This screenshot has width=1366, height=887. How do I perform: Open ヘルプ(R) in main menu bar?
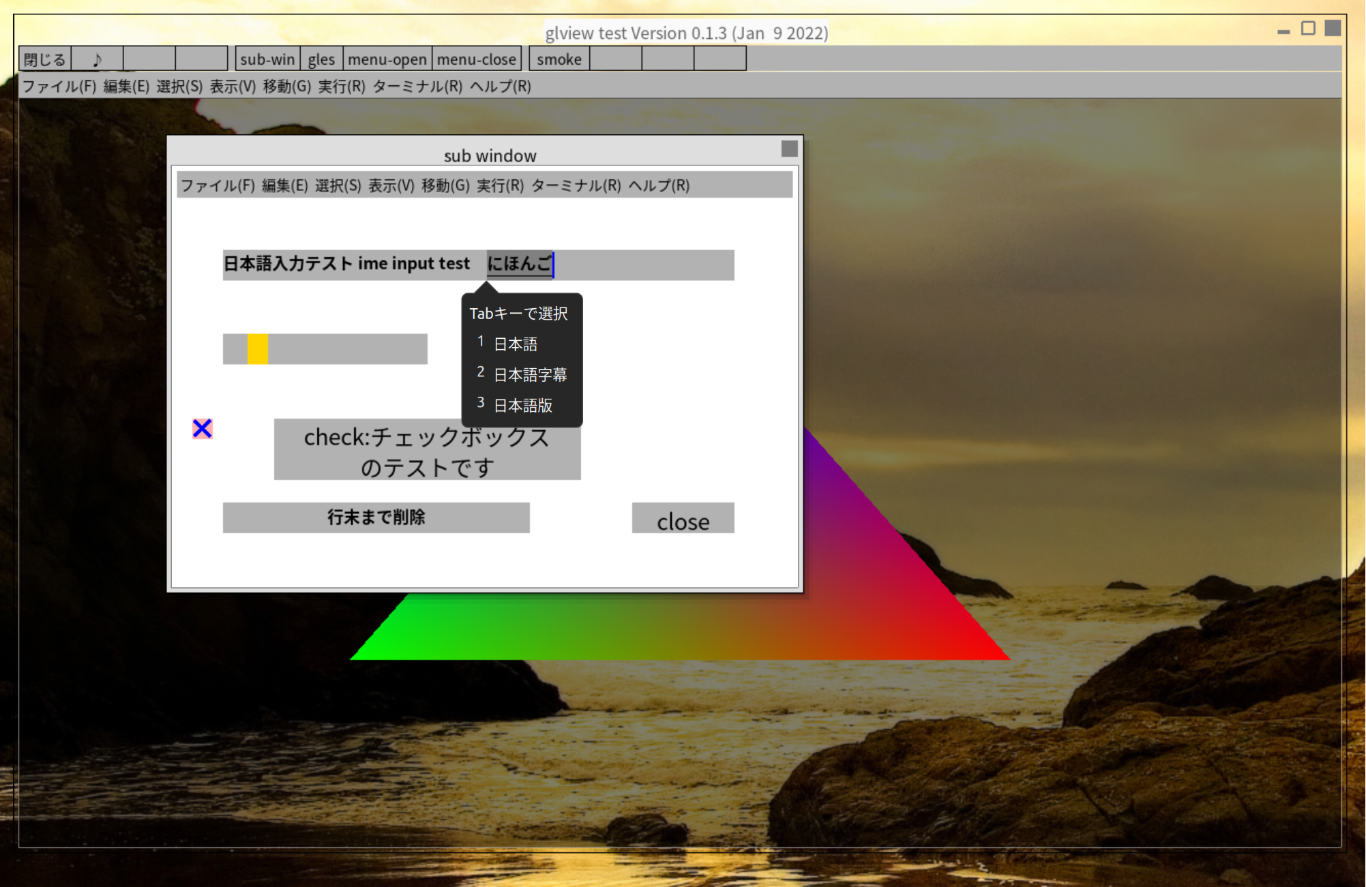coord(500,87)
